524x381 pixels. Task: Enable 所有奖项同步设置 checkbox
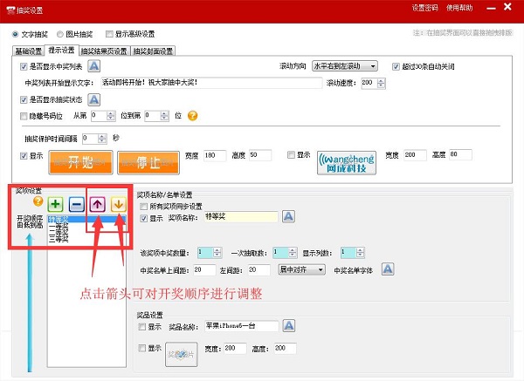[x=143, y=205]
